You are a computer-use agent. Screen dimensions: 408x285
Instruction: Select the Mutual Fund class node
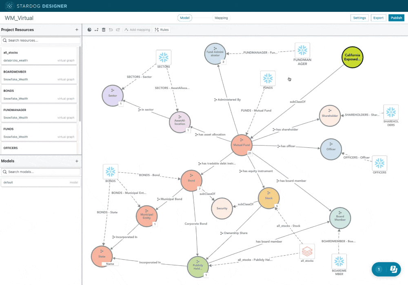[242, 145]
